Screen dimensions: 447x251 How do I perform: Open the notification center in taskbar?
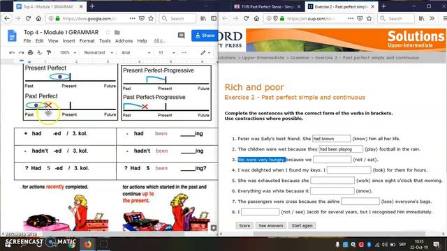tap(436, 245)
